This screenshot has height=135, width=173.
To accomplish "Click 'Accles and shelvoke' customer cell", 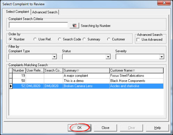I will [x=136, y=86].
